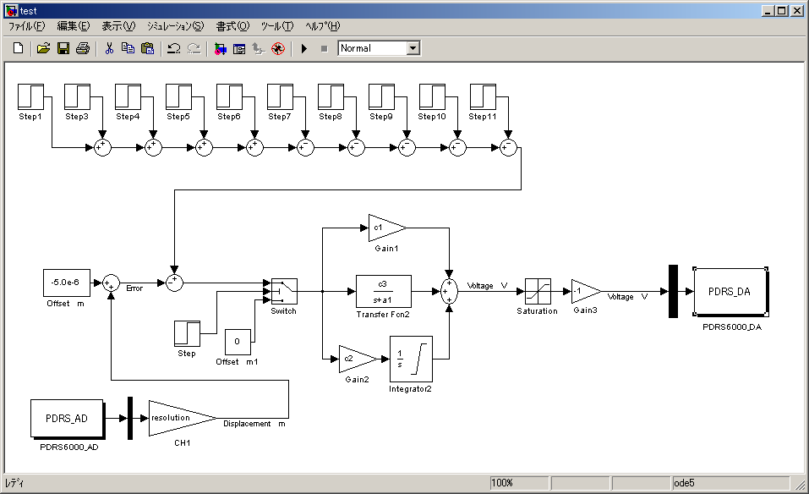This screenshot has height=494, width=809.
Task: Select the Integrator2 block
Action: point(410,359)
